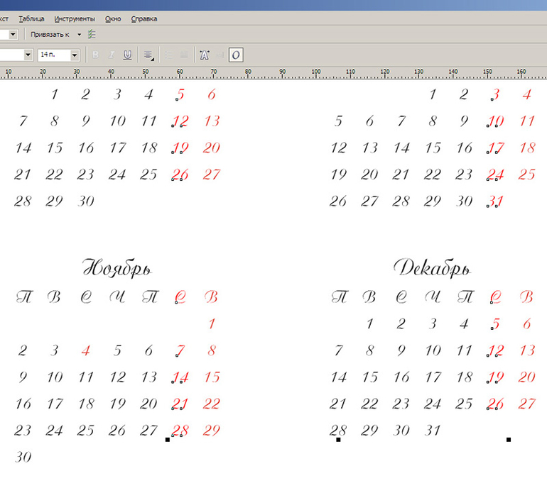Expand the Привязать к dropdown

79,34
